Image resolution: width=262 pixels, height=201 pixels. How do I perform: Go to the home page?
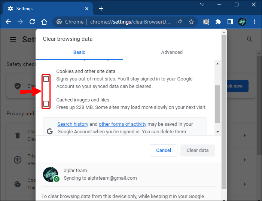click(x=44, y=22)
